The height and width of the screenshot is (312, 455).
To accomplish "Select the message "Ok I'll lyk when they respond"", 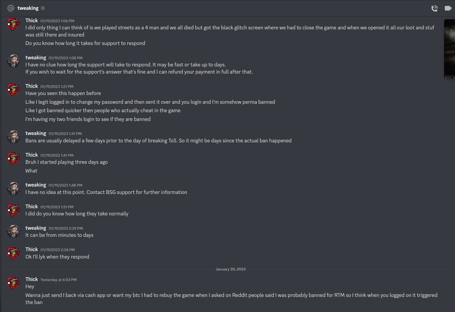I will coord(57,257).
